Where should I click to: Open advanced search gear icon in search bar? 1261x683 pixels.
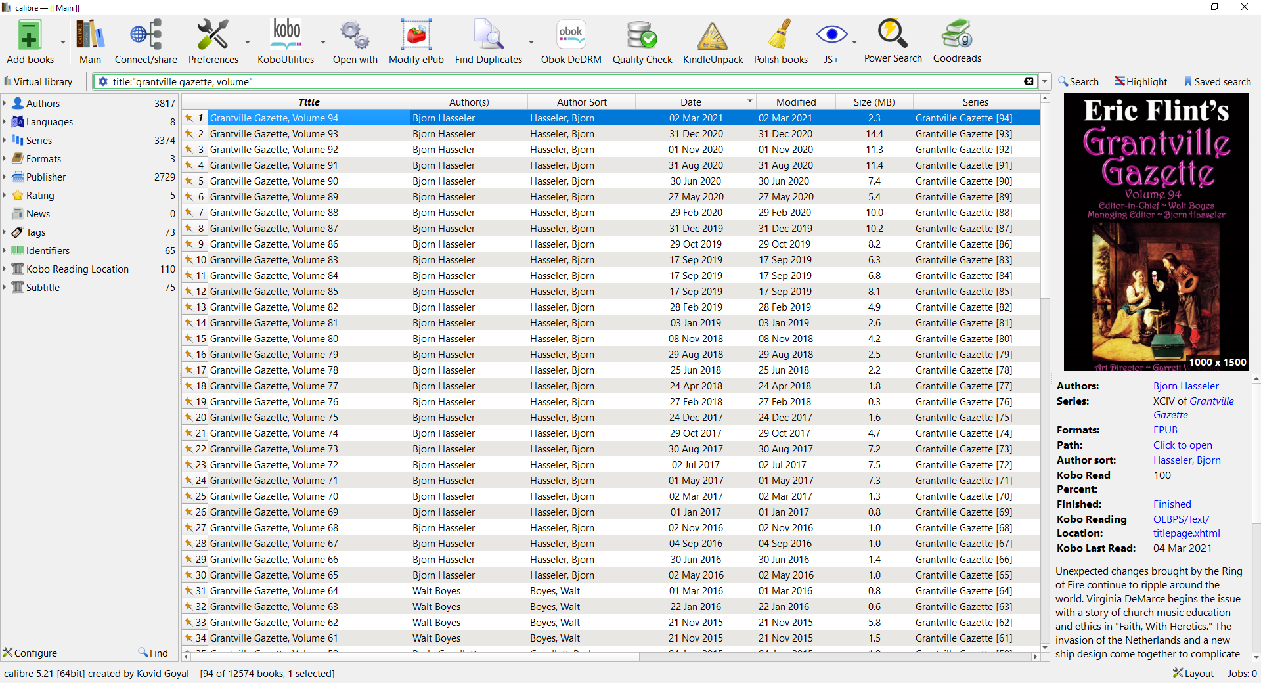click(103, 81)
